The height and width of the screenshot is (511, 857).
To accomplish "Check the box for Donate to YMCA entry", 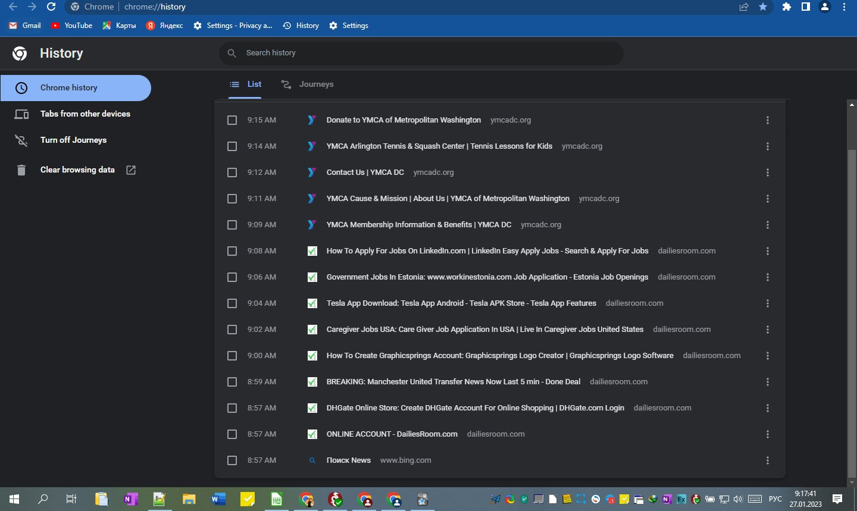I will tap(232, 120).
